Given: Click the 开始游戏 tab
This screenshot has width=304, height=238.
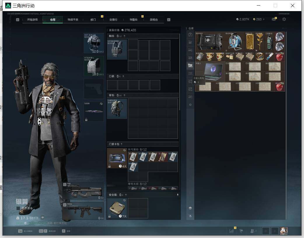Looking at the screenshot, I should [32, 20].
